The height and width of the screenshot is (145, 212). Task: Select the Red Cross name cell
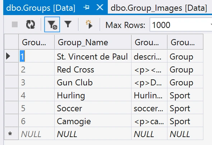click(93, 69)
